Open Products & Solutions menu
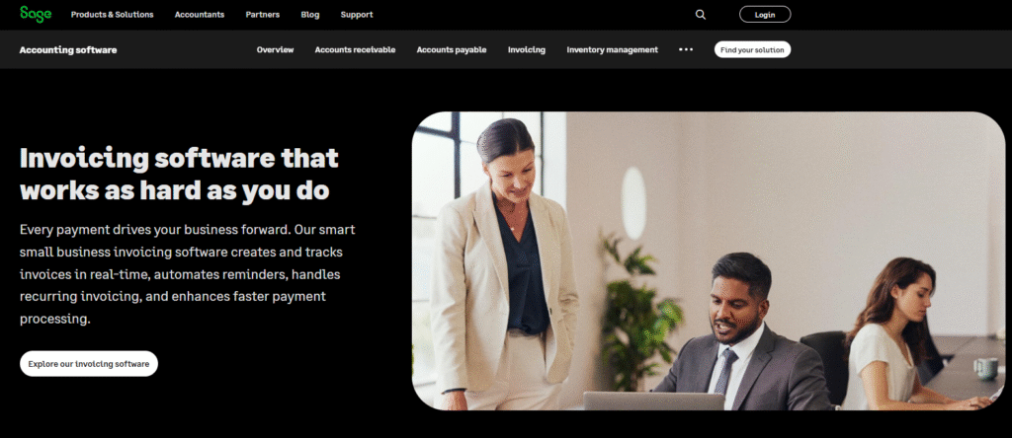This screenshot has width=1012, height=438. (x=113, y=15)
